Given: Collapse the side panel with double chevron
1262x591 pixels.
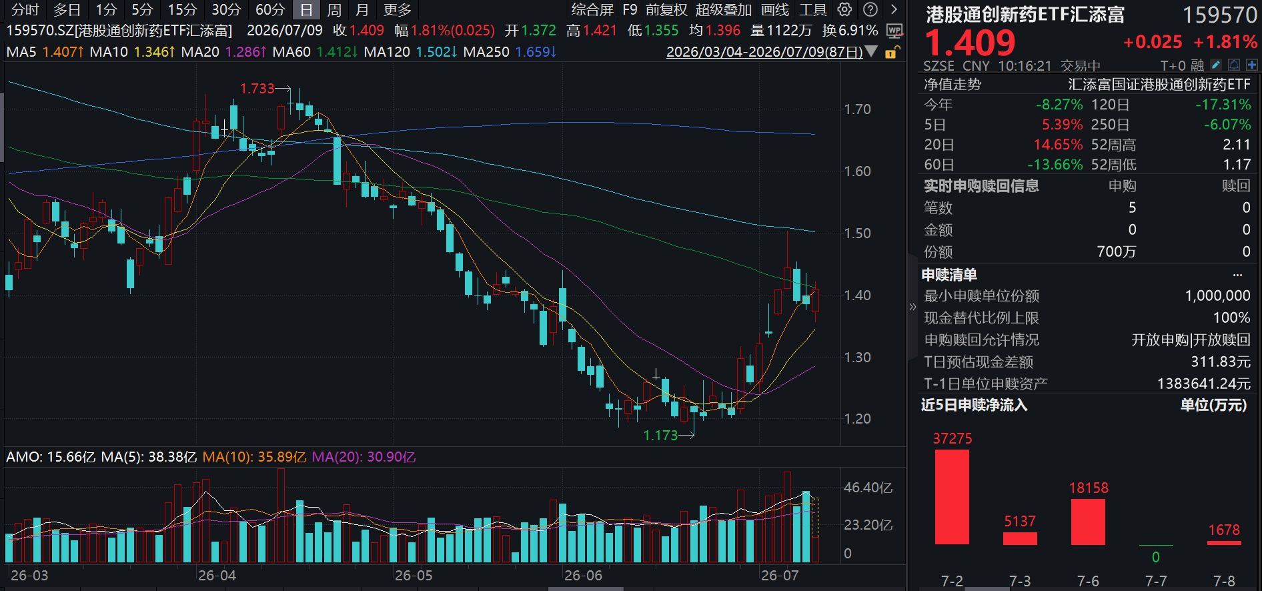Looking at the screenshot, I should [912, 307].
